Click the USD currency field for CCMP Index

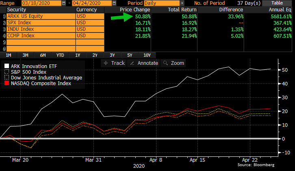pyautogui.click(x=90, y=36)
